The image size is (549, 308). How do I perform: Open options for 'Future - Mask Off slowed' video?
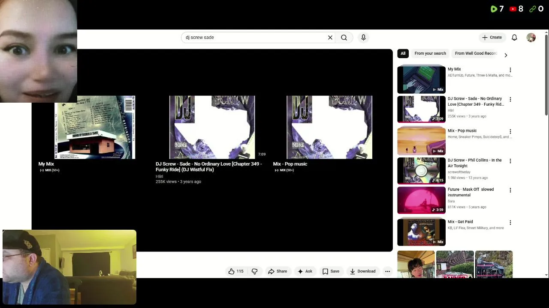[x=510, y=190]
